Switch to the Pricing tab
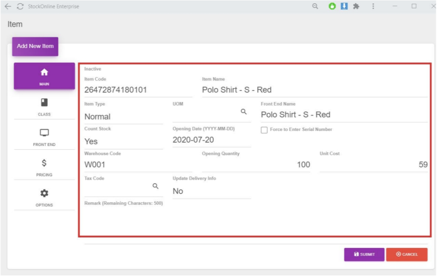437x277 pixels. click(x=44, y=168)
